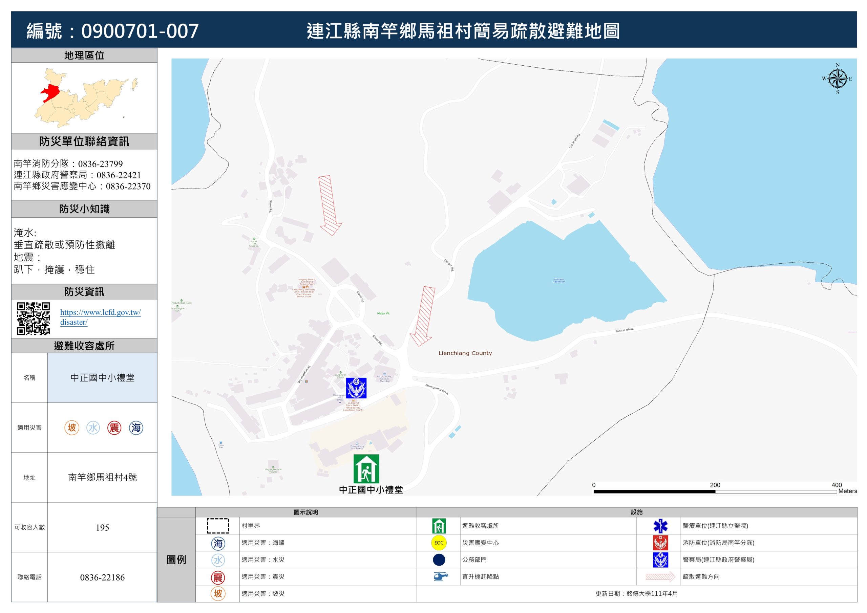Click the blue medical star-of-life legend icon
The width and height of the screenshot is (867, 613).
click(660, 526)
